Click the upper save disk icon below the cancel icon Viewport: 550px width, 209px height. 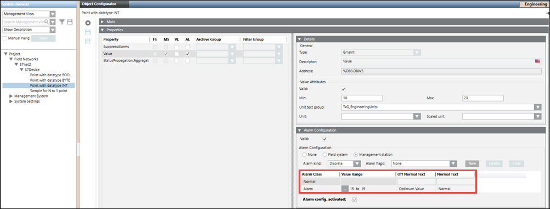[x=88, y=32]
